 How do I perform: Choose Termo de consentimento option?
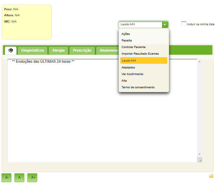(x=144, y=87)
